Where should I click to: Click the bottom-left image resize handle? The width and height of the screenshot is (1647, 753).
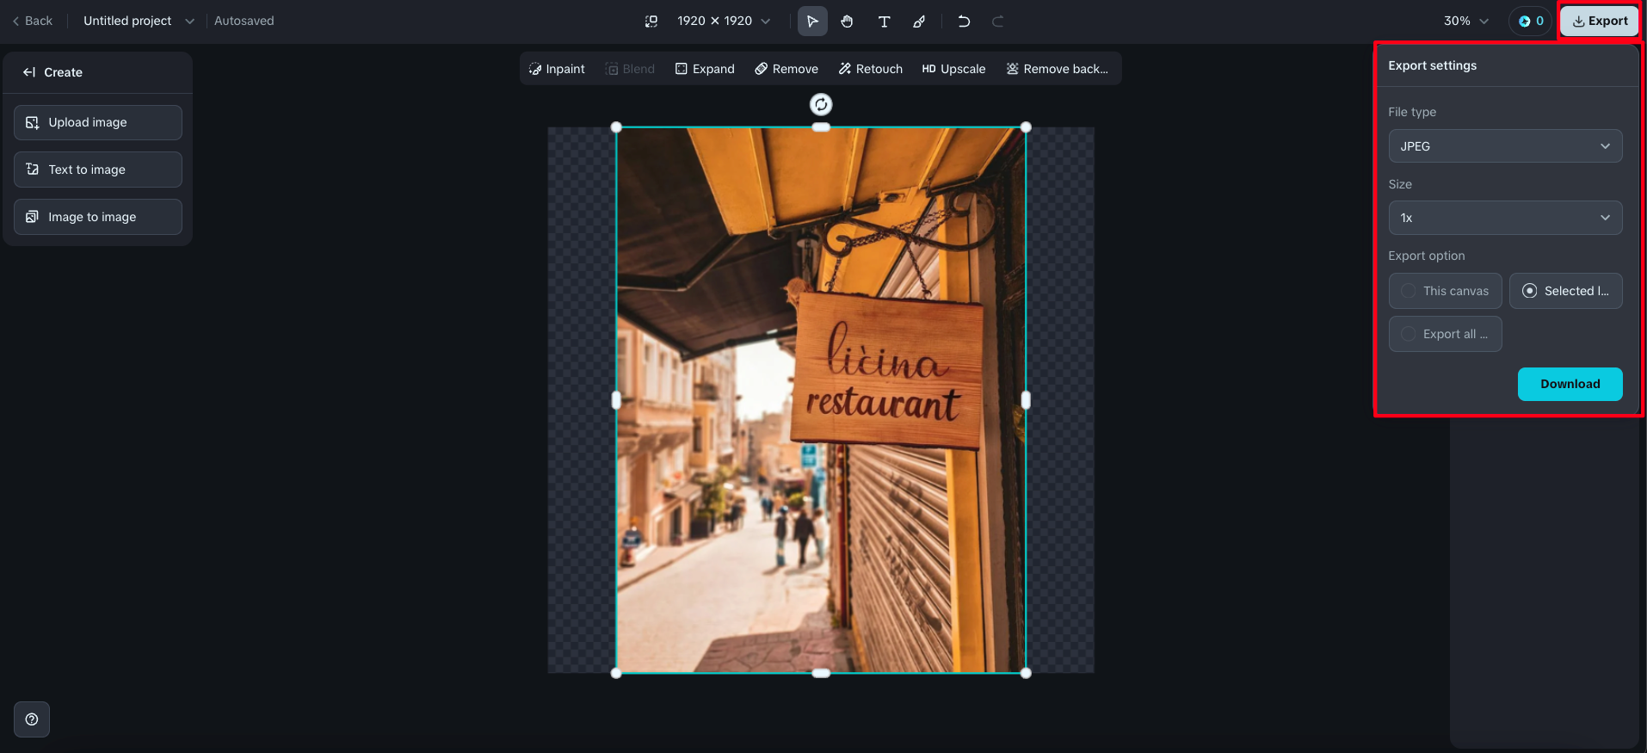(616, 673)
